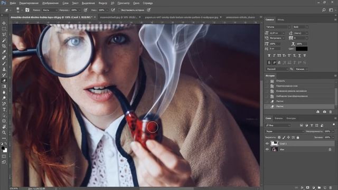Select the Horizontal Type tool
338x190 pixels.
click(4, 110)
